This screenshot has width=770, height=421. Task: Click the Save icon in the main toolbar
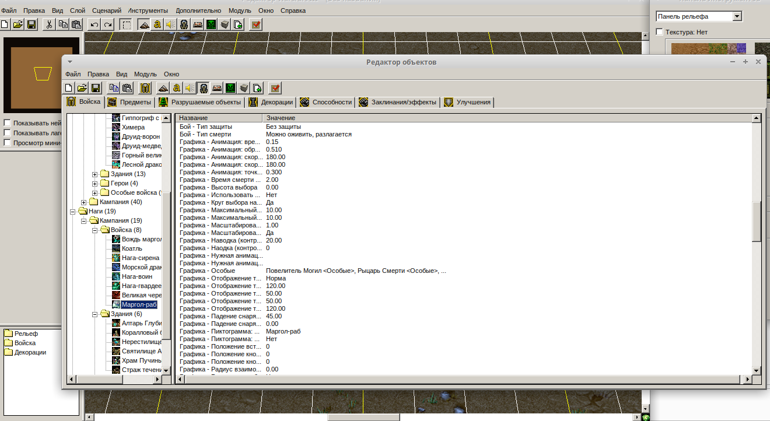pos(32,24)
